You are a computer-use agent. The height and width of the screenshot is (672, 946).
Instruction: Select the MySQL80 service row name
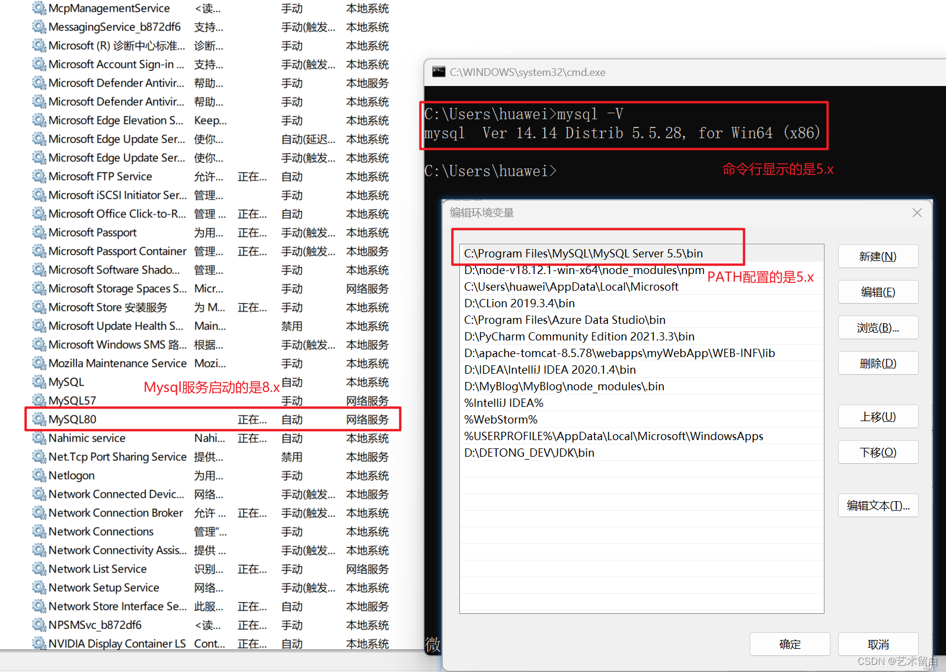[72, 419]
